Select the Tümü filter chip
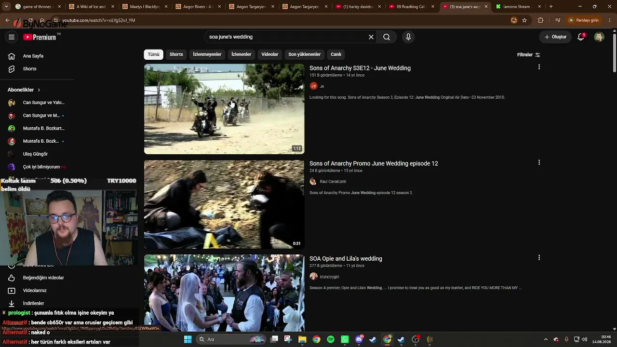This screenshot has height=347, width=617. [x=153, y=54]
